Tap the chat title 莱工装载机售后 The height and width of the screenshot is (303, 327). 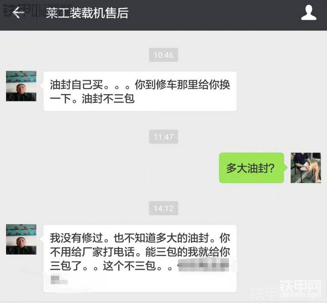87,13
